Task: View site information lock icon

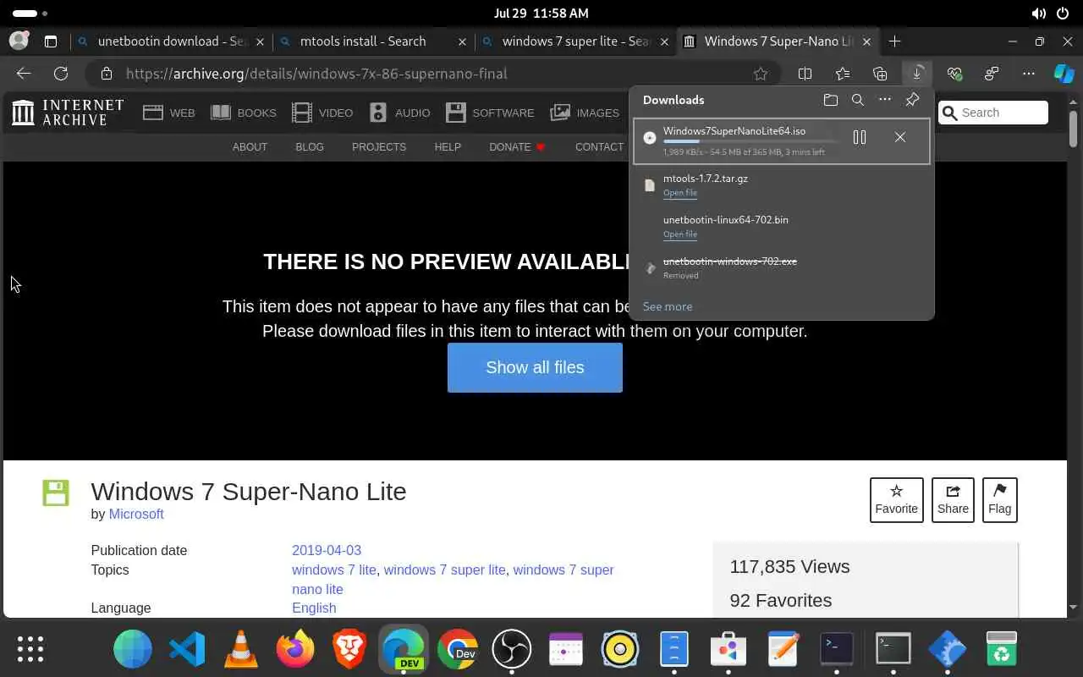Action: tap(106, 74)
